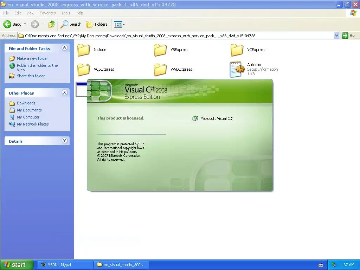Click the 1:37 AM clock

[x=347, y=265]
